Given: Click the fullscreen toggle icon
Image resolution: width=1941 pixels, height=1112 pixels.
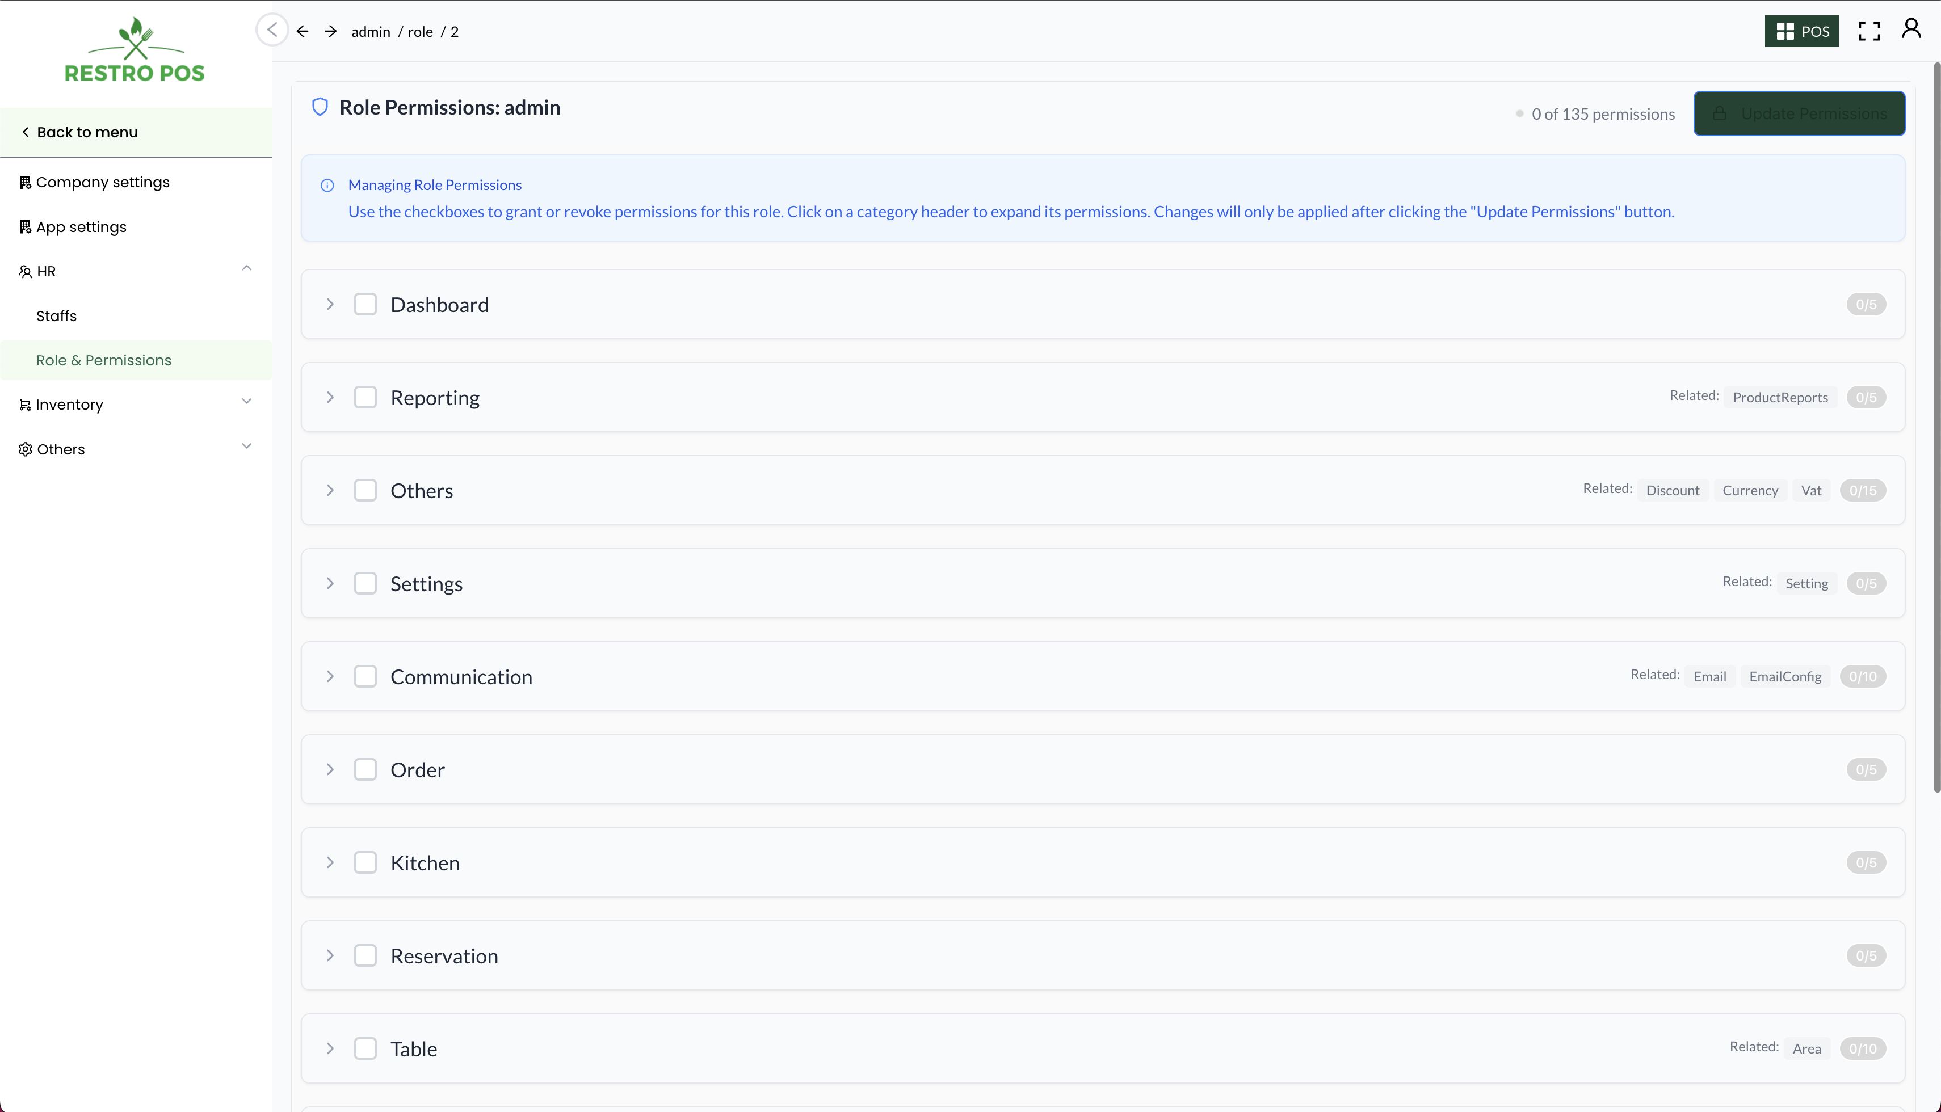Looking at the screenshot, I should (x=1868, y=31).
